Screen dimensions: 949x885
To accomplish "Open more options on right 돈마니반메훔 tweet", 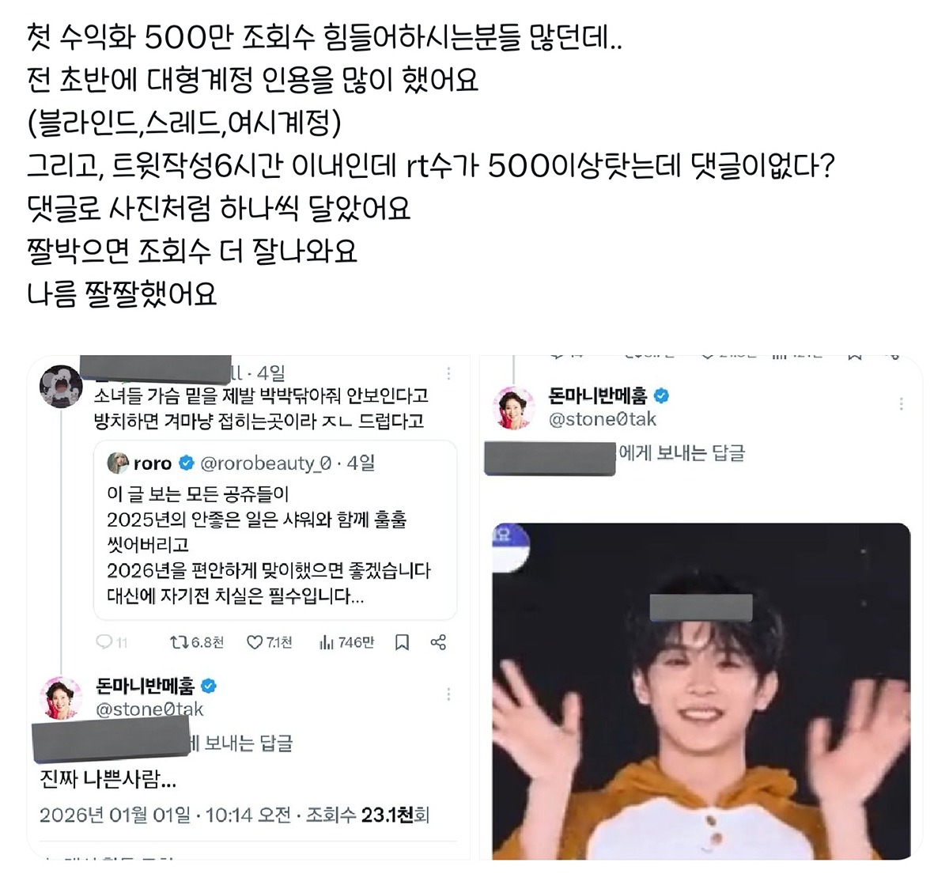I will click(x=901, y=404).
